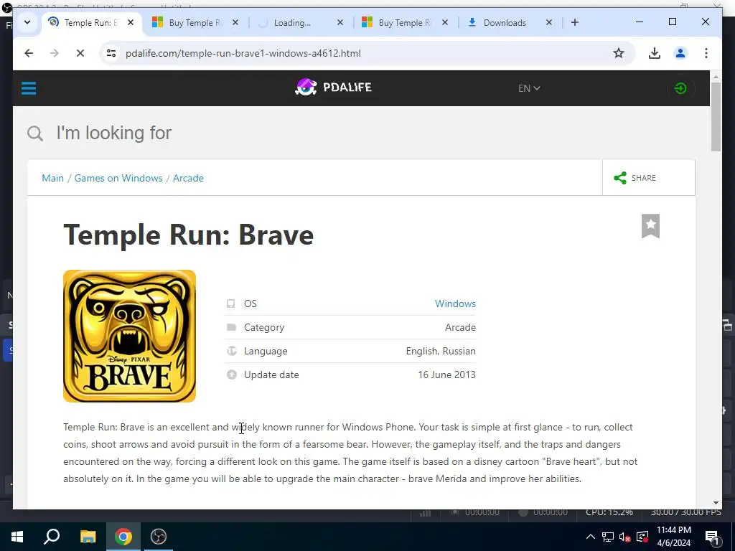
Task: Open the Games on Windows breadcrumb
Action: (x=118, y=178)
